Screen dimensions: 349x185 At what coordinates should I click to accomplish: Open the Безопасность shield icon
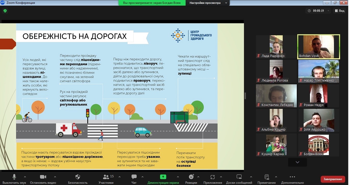(x=78, y=177)
